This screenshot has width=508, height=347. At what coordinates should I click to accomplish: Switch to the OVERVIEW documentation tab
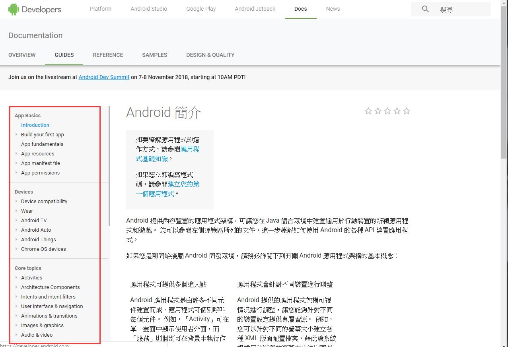point(22,55)
